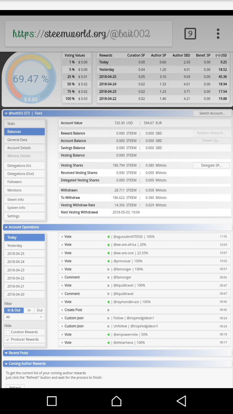
Task: Select 2018-04-22 in the operations date list
Action: pos(24,278)
